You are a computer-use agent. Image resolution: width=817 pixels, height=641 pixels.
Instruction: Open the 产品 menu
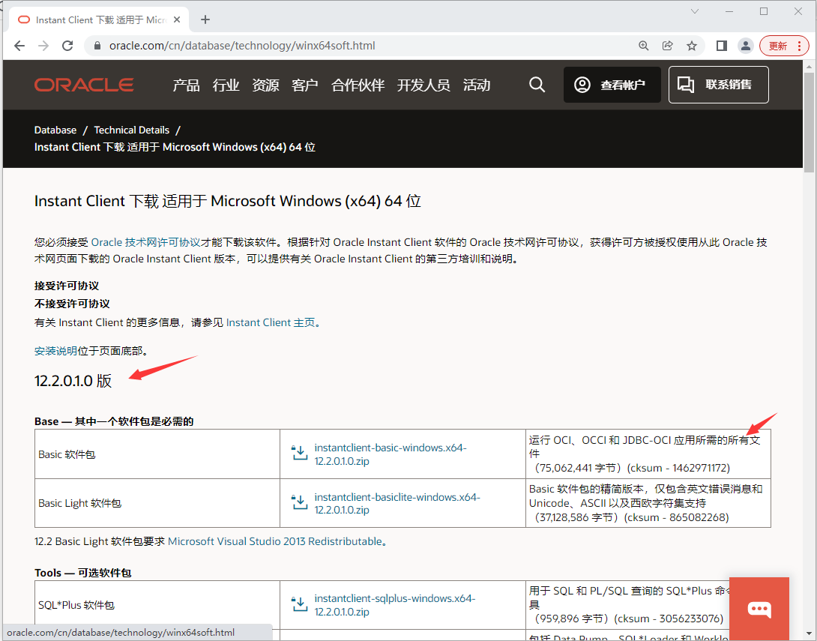tap(186, 85)
